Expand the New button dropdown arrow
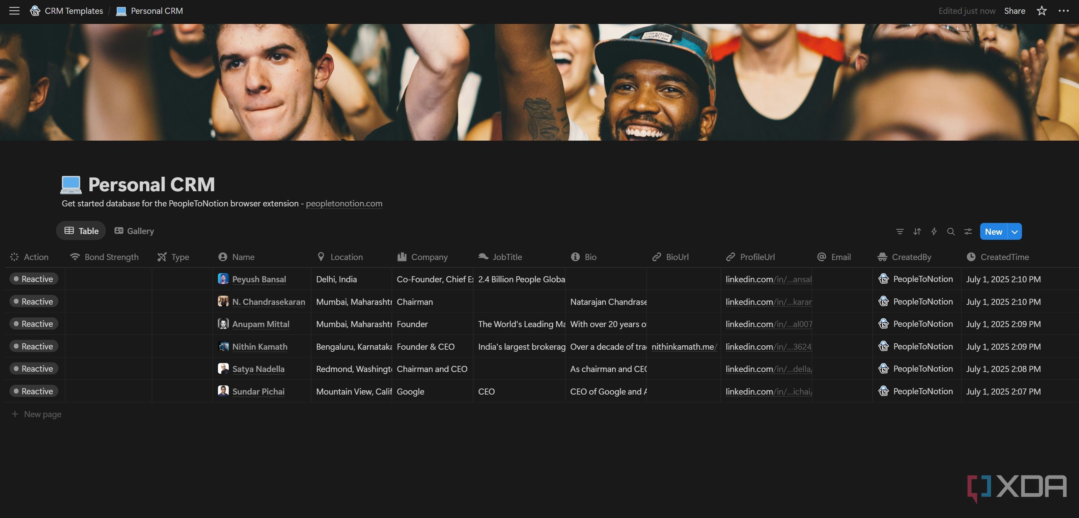This screenshot has width=1079, height=518. (x=1015, y=232)
